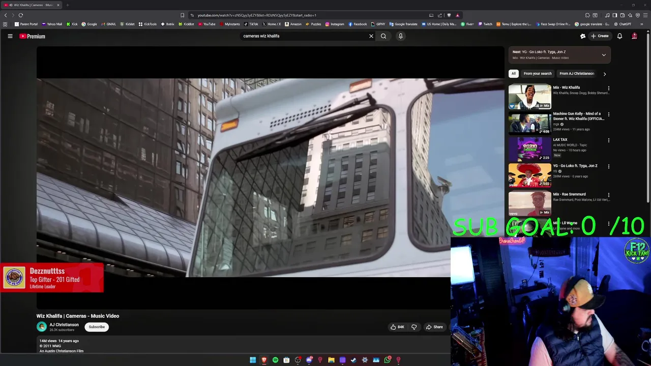Dislike the video with thumbs down

(x=414, y=327)
